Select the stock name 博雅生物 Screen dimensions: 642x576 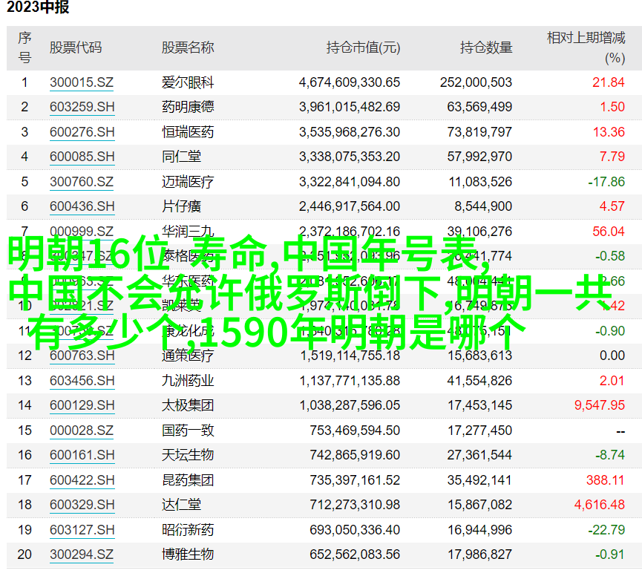[188, 554]
